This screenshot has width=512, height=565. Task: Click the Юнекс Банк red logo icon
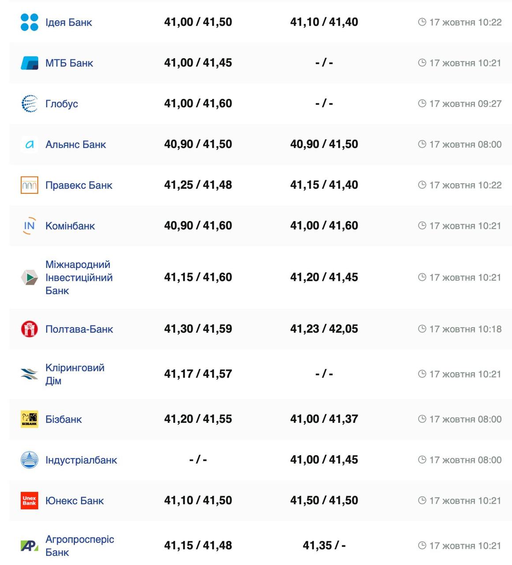pyautogui.click(x=30, y=501)
